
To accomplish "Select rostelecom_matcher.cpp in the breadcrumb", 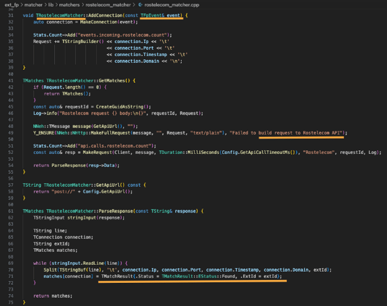I will [x=172, y=5].
